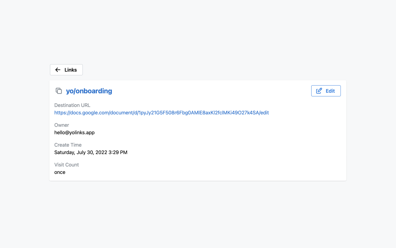Click 'yo/' prefix of the link name
Screen dimensions: 396x248
pos(71,91)
